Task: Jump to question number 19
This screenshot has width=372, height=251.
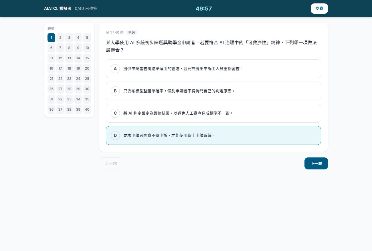Action: 78,68
